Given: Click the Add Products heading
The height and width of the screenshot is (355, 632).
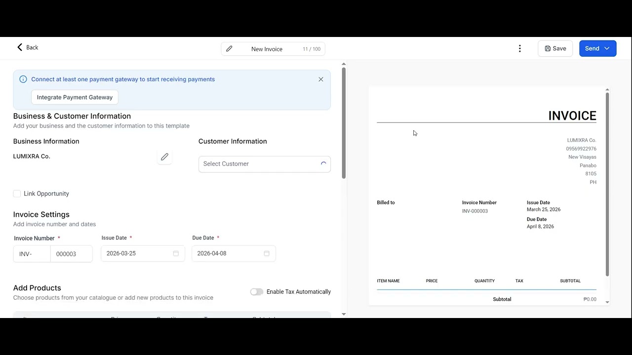Looking at the screenshot, I should 37,288.
